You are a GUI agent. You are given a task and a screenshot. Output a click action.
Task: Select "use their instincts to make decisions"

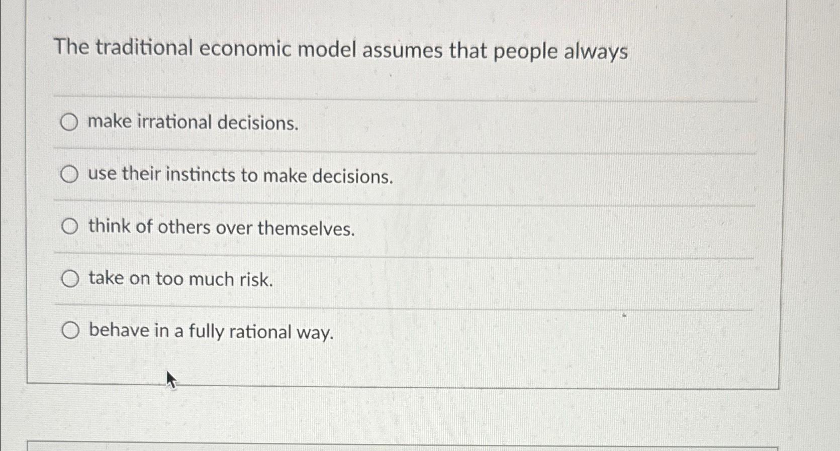70,175
